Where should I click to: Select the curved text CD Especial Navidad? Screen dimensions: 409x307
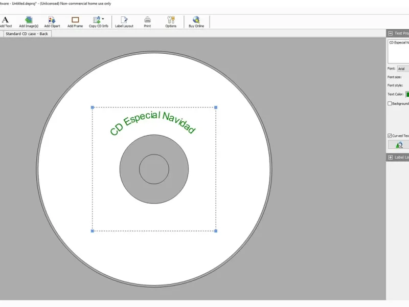pos(152,123)
